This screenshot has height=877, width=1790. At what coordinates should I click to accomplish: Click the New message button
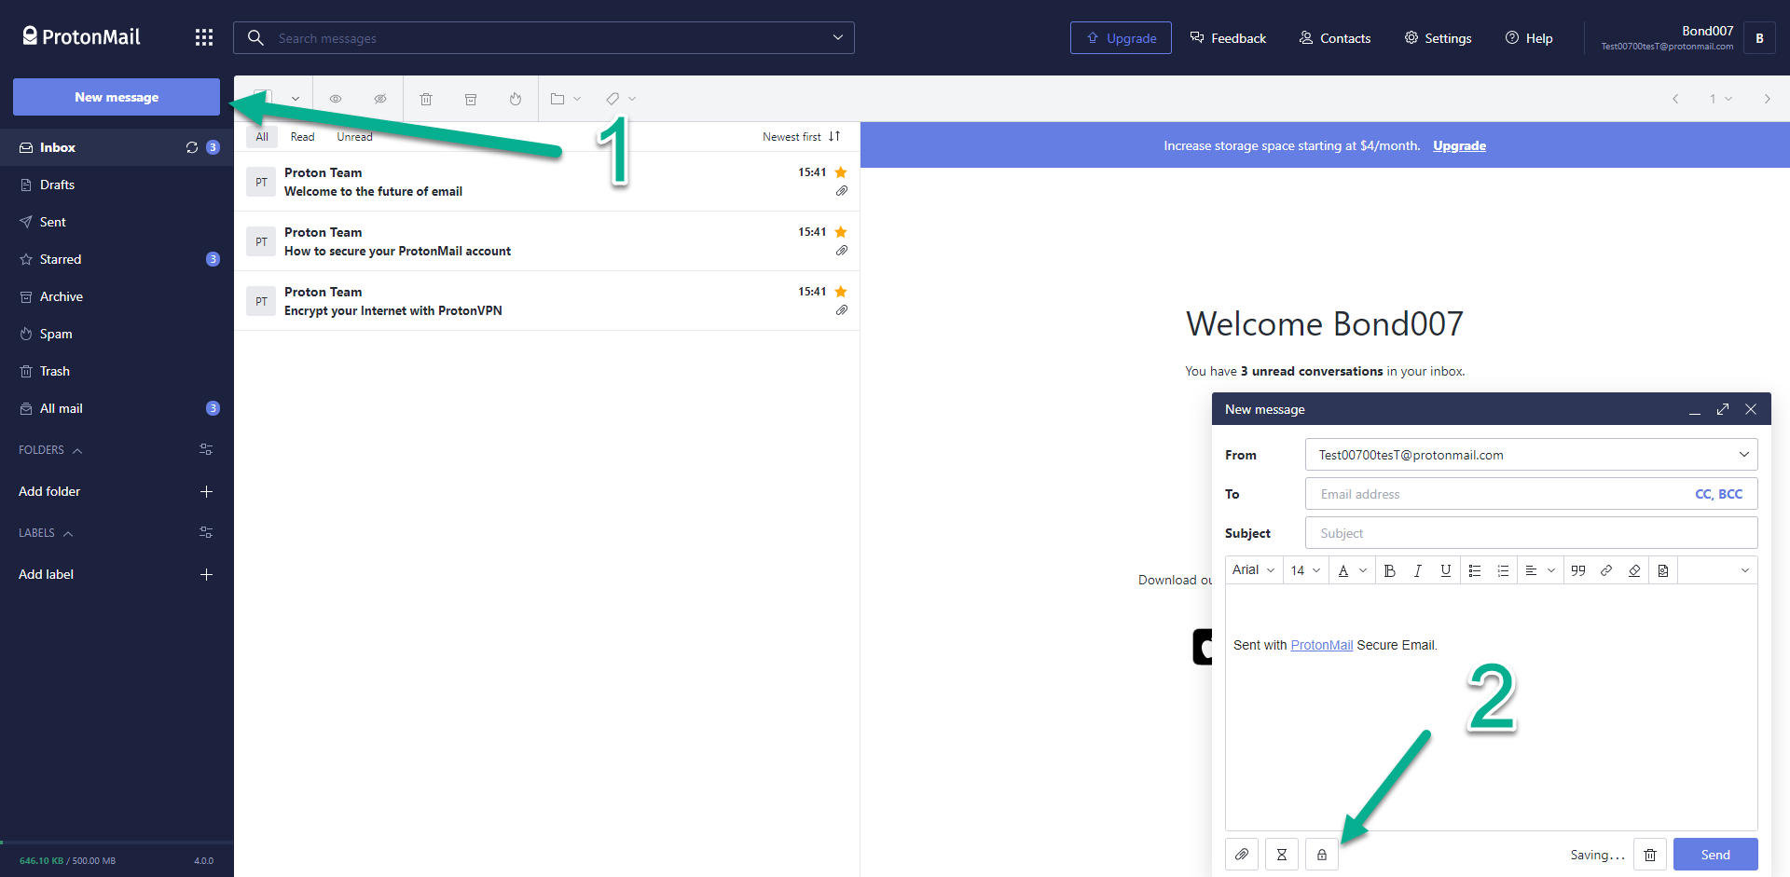117,97
